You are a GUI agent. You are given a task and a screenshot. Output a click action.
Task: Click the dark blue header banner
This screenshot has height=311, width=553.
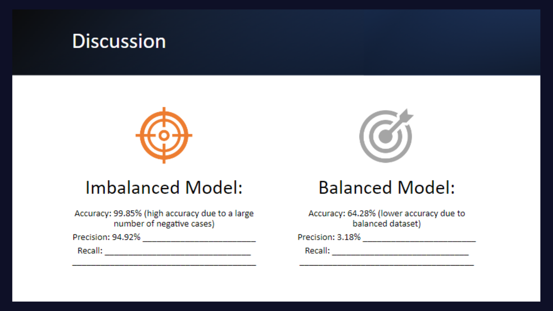coord(276,42)
